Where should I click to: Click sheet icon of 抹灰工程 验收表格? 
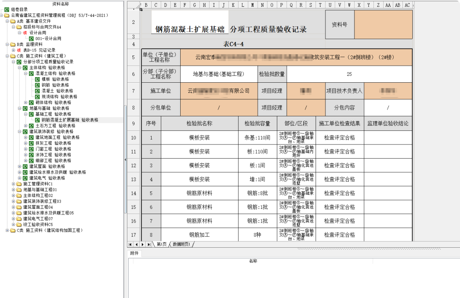coord(32,143)
